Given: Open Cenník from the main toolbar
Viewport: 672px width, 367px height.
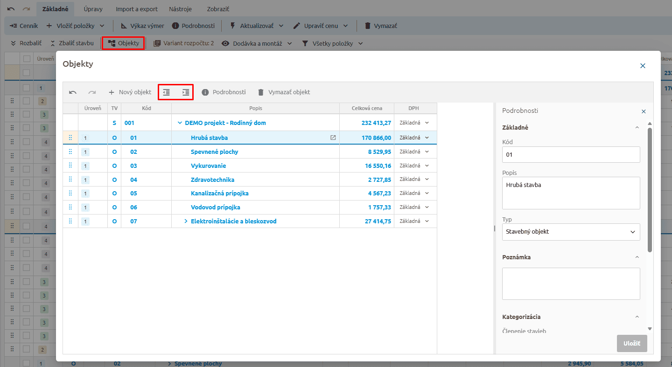Looking at the screenshot, I should pyautogui.click(x=24, y=26).
